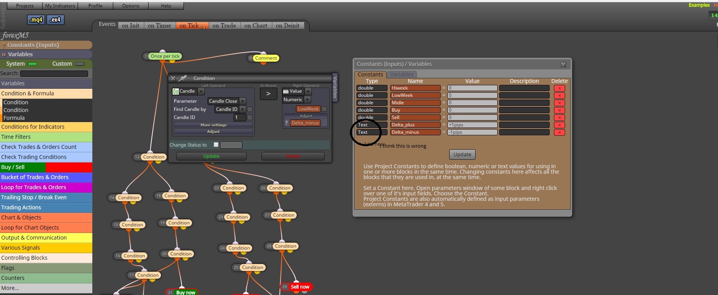Open Conditions for Indicators category
The width and height of the screenshot is (718, 295).
click(46, 127)
